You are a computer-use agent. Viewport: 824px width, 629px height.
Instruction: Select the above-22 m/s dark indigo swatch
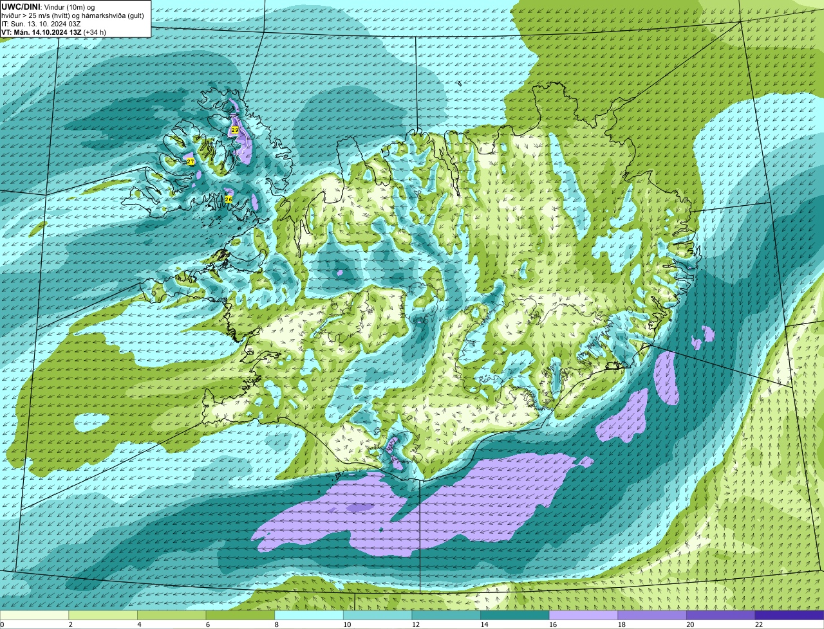tap(789, 615)
